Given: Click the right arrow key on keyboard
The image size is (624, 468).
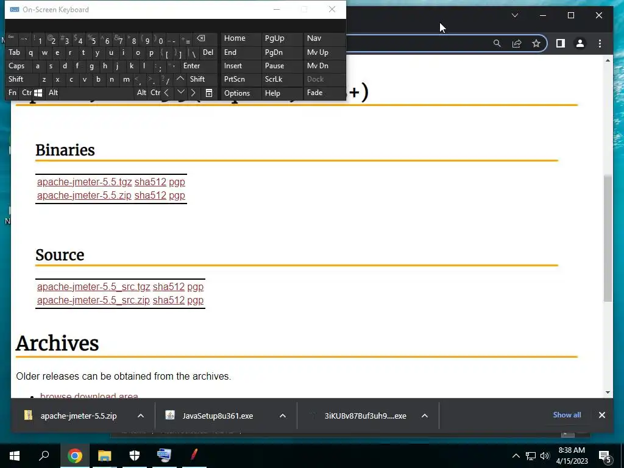Looking at the screenshot, I should [x=193, y=93].
